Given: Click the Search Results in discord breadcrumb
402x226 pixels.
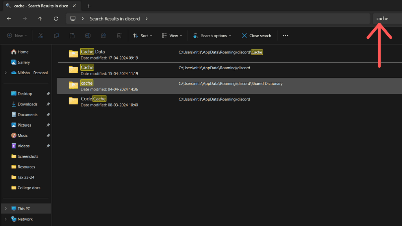Looking at the screenshot, I should [115, 19].
